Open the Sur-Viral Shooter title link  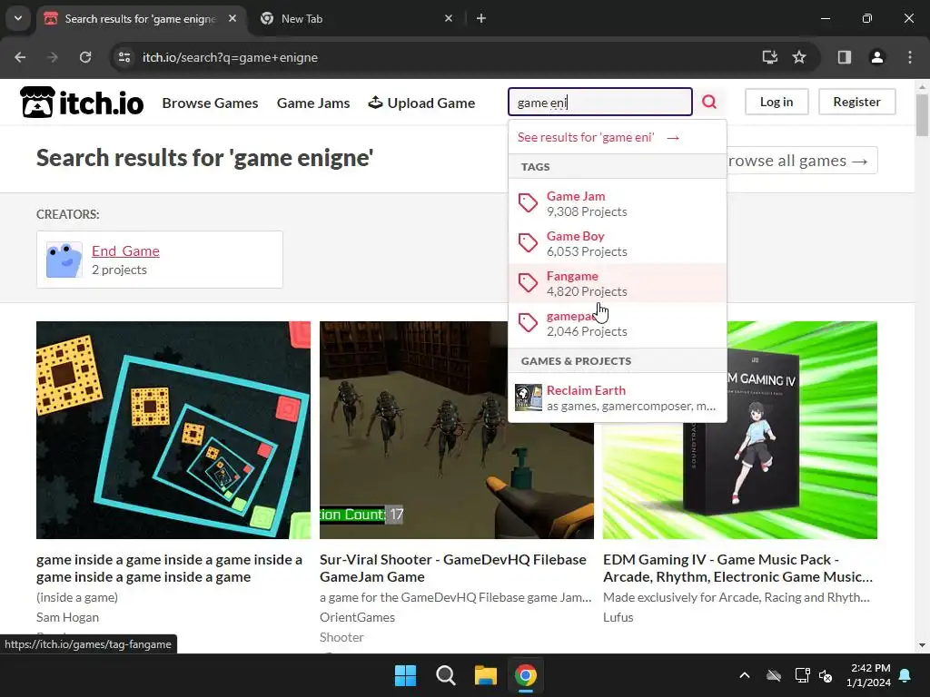pos(452,568)
